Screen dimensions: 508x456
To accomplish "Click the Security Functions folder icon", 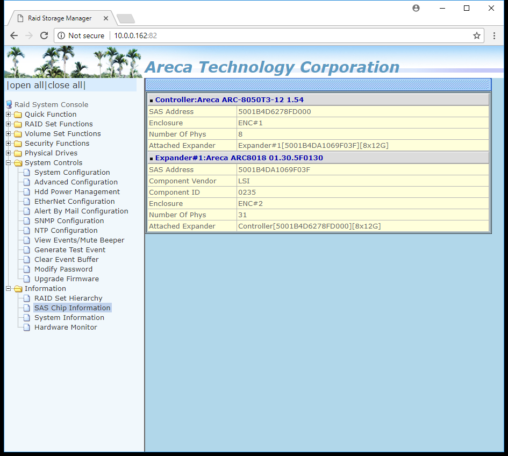I will tap(18, 144).
